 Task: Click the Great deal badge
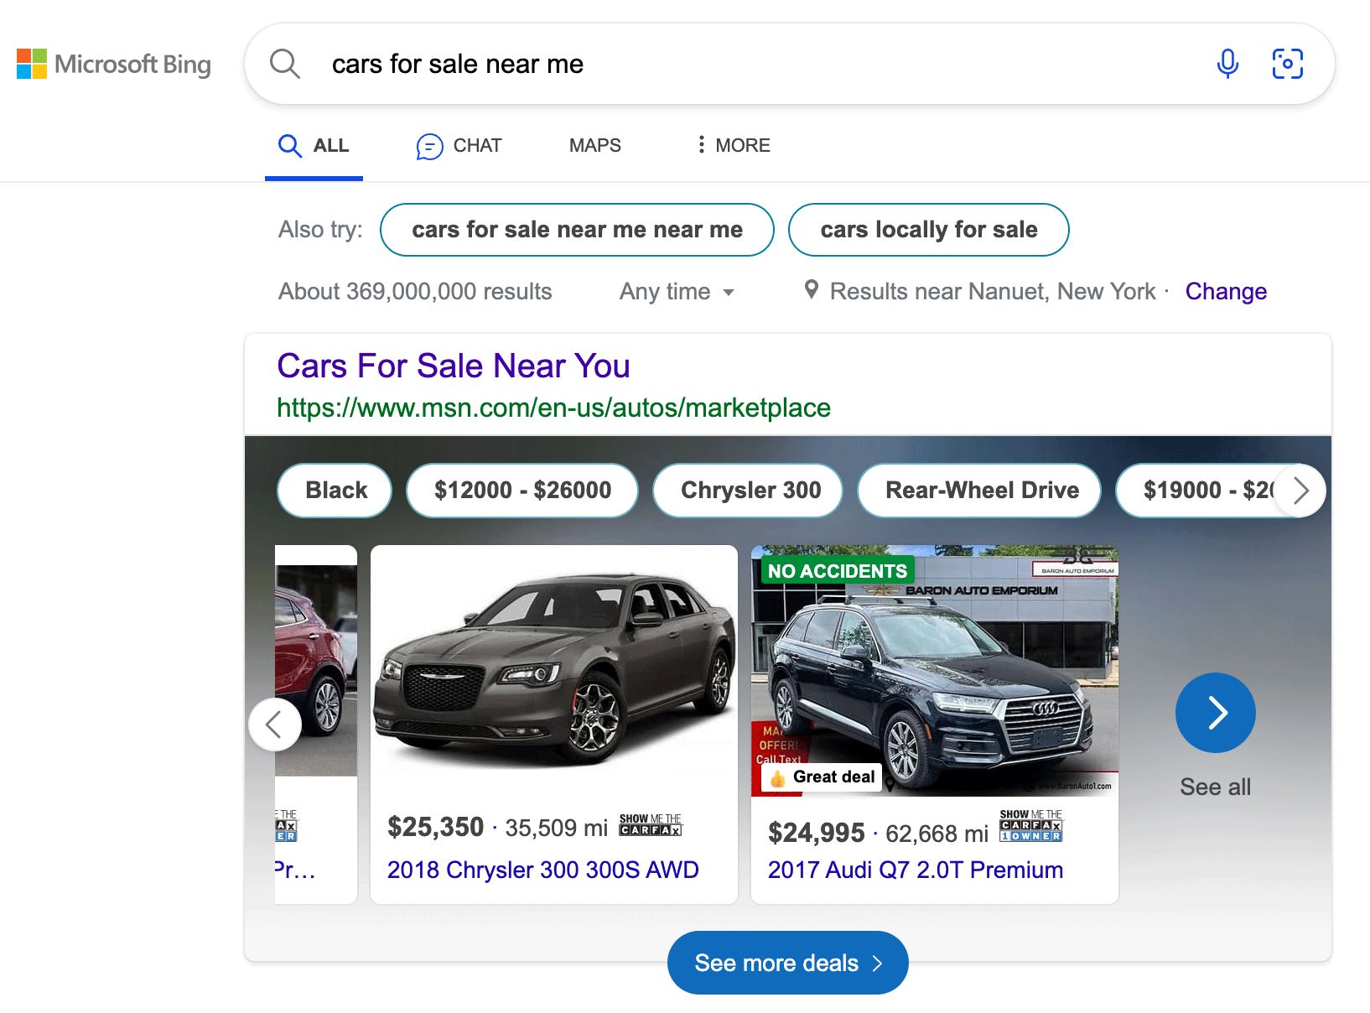tap(822, 777)
